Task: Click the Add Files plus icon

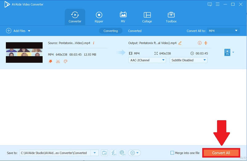Action: coord(9,31)
